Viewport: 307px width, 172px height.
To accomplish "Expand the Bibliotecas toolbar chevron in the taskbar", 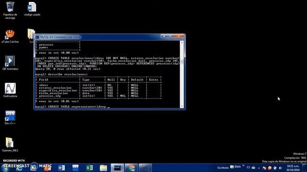I will (243, 166).
